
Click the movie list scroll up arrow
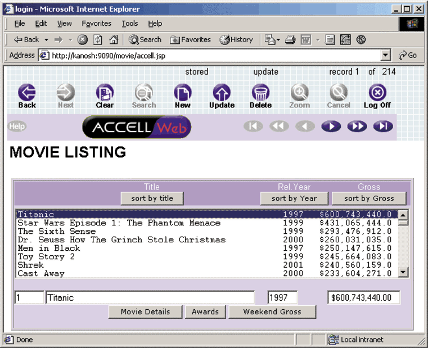pos(403,215)
